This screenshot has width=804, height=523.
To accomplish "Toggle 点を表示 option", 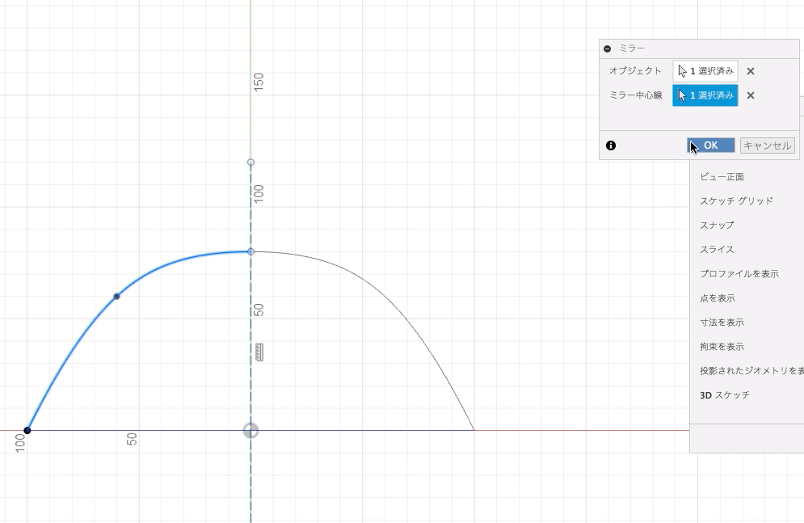I will [718, 298].
